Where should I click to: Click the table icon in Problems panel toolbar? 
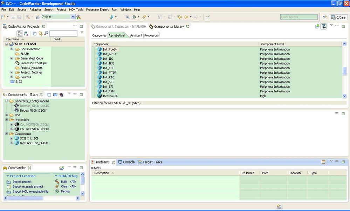(324, 162)
